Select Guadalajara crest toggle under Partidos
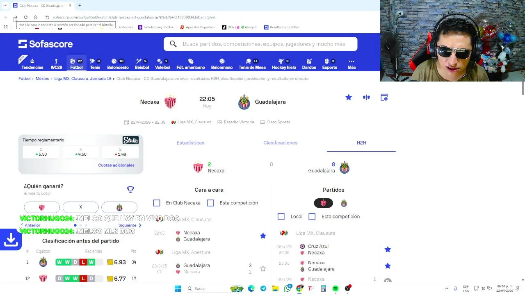The image size is (525, 295). point(344,203)
